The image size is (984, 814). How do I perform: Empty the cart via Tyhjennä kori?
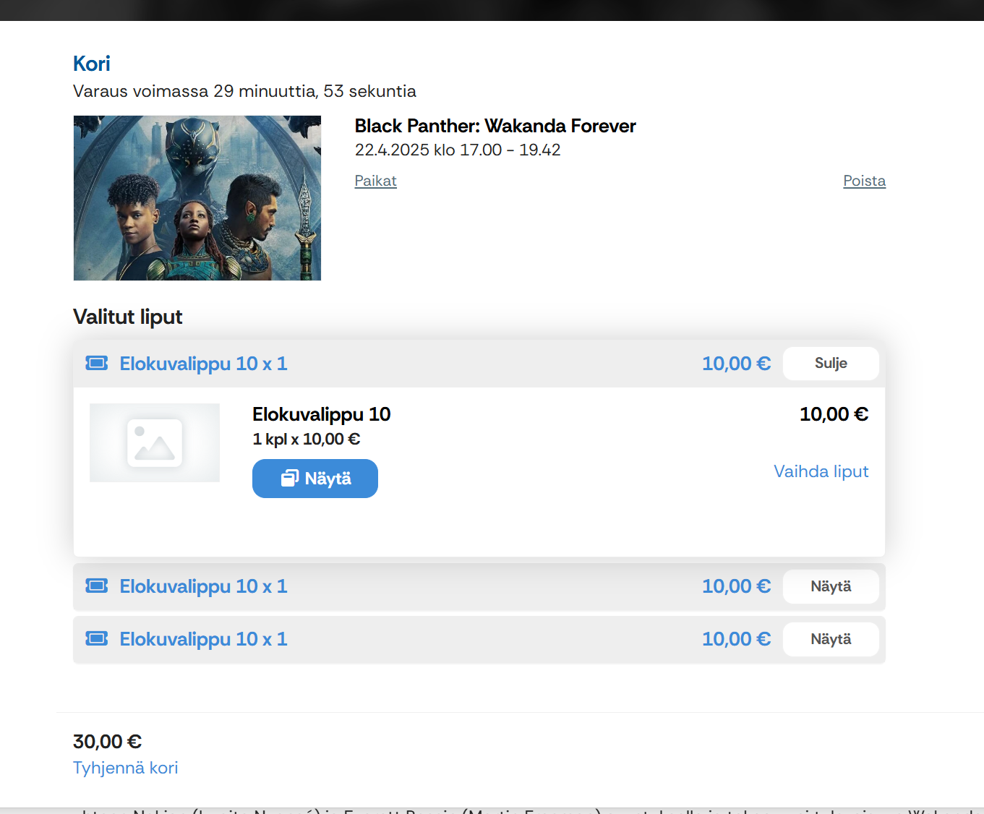(126, 768)
